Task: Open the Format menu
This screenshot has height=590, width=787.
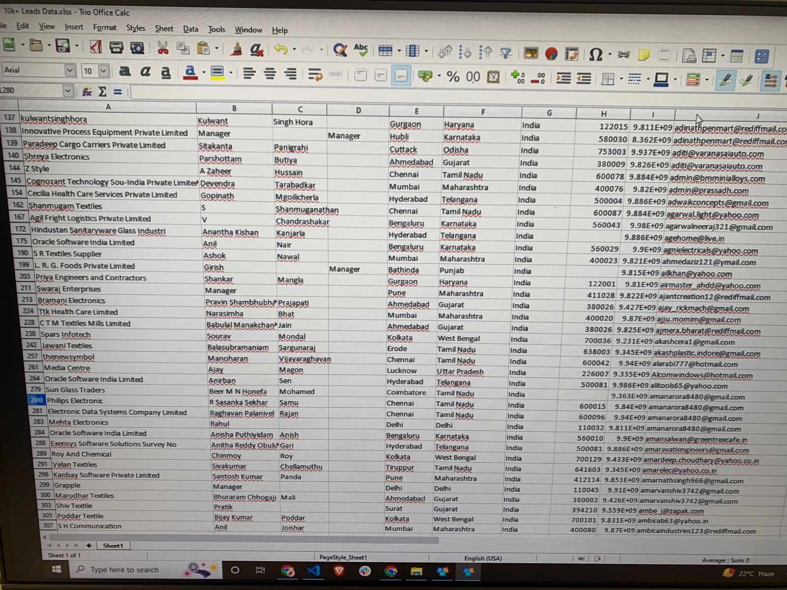Action: 105,28
